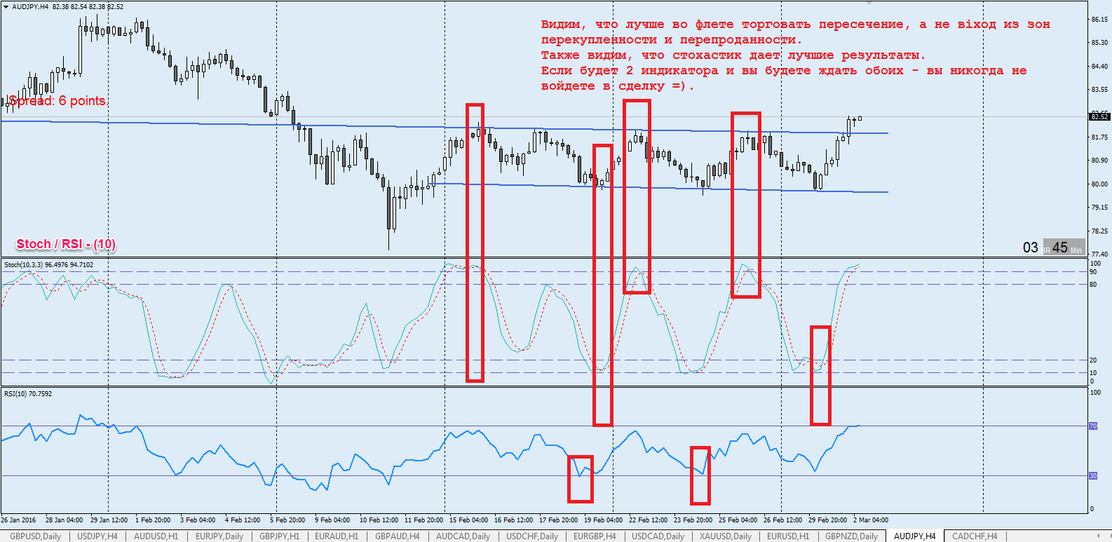
Task: Click the 'Spread: 6 points' label
Action: 57,101
